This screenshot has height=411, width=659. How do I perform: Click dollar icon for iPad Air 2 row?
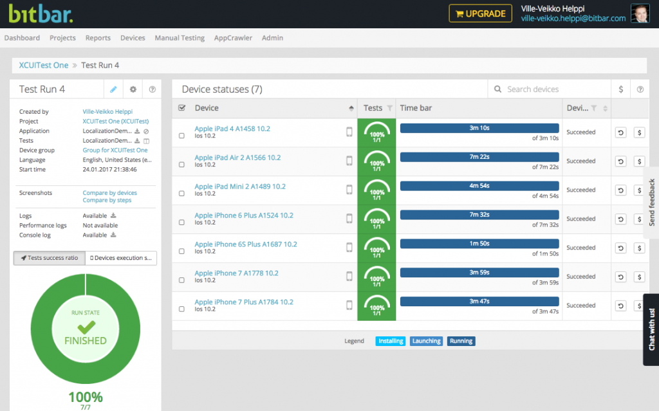point(639,161)
